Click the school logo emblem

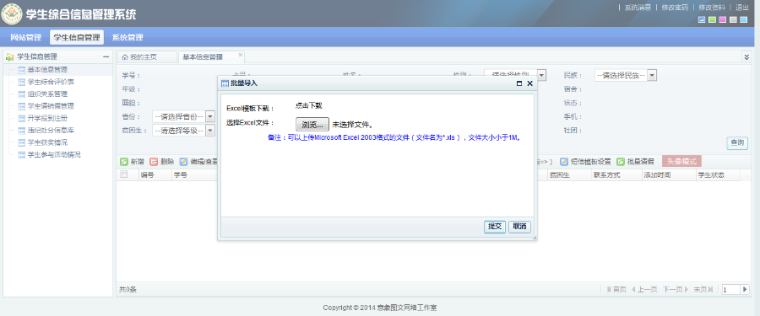[x=12, y=13]
